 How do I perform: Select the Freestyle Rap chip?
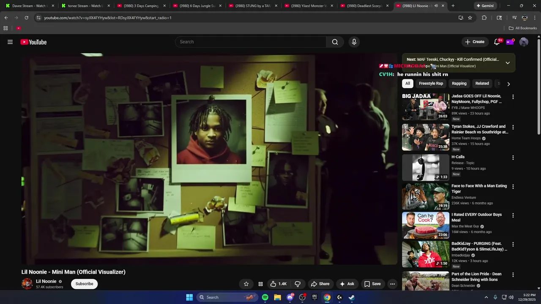tap(431, 84)
